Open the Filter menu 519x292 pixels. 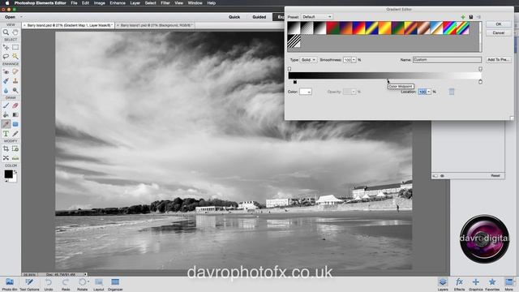click(165, 3)
